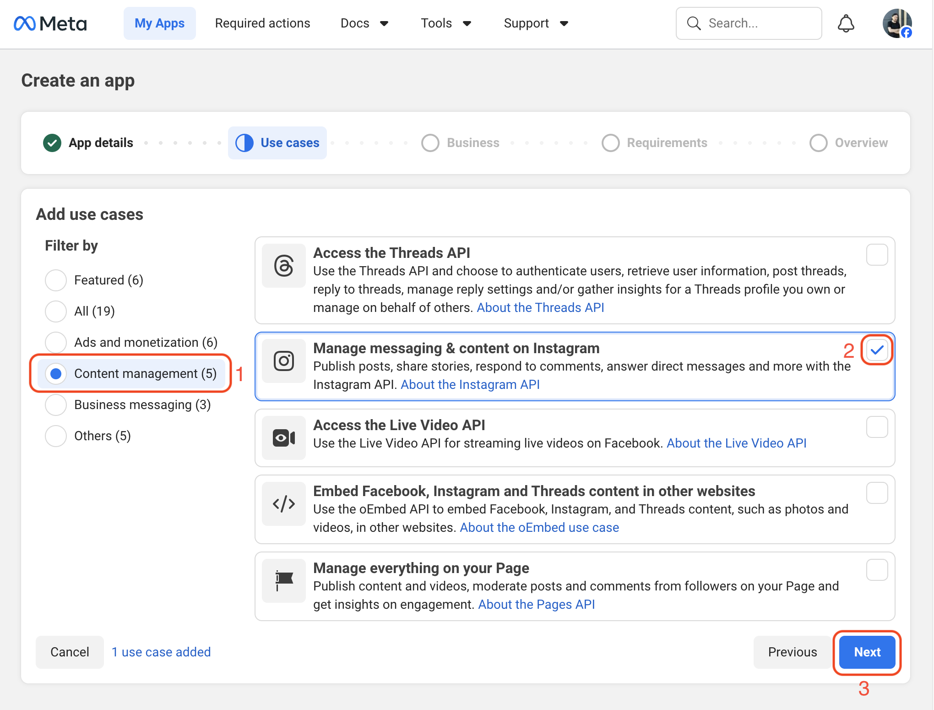Screen dimensions: 934x710
Task: Open the My Apps tab
Action: 159,23
